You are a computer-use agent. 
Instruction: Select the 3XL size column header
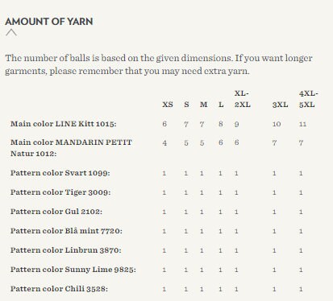pyautogui.click(x=280, y=105)
